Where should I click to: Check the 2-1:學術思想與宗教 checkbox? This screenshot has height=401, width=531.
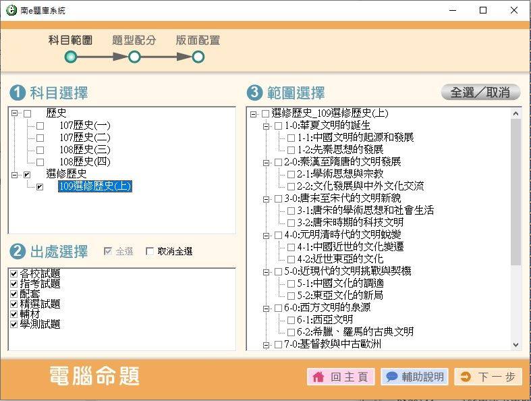tap(291, 174)
